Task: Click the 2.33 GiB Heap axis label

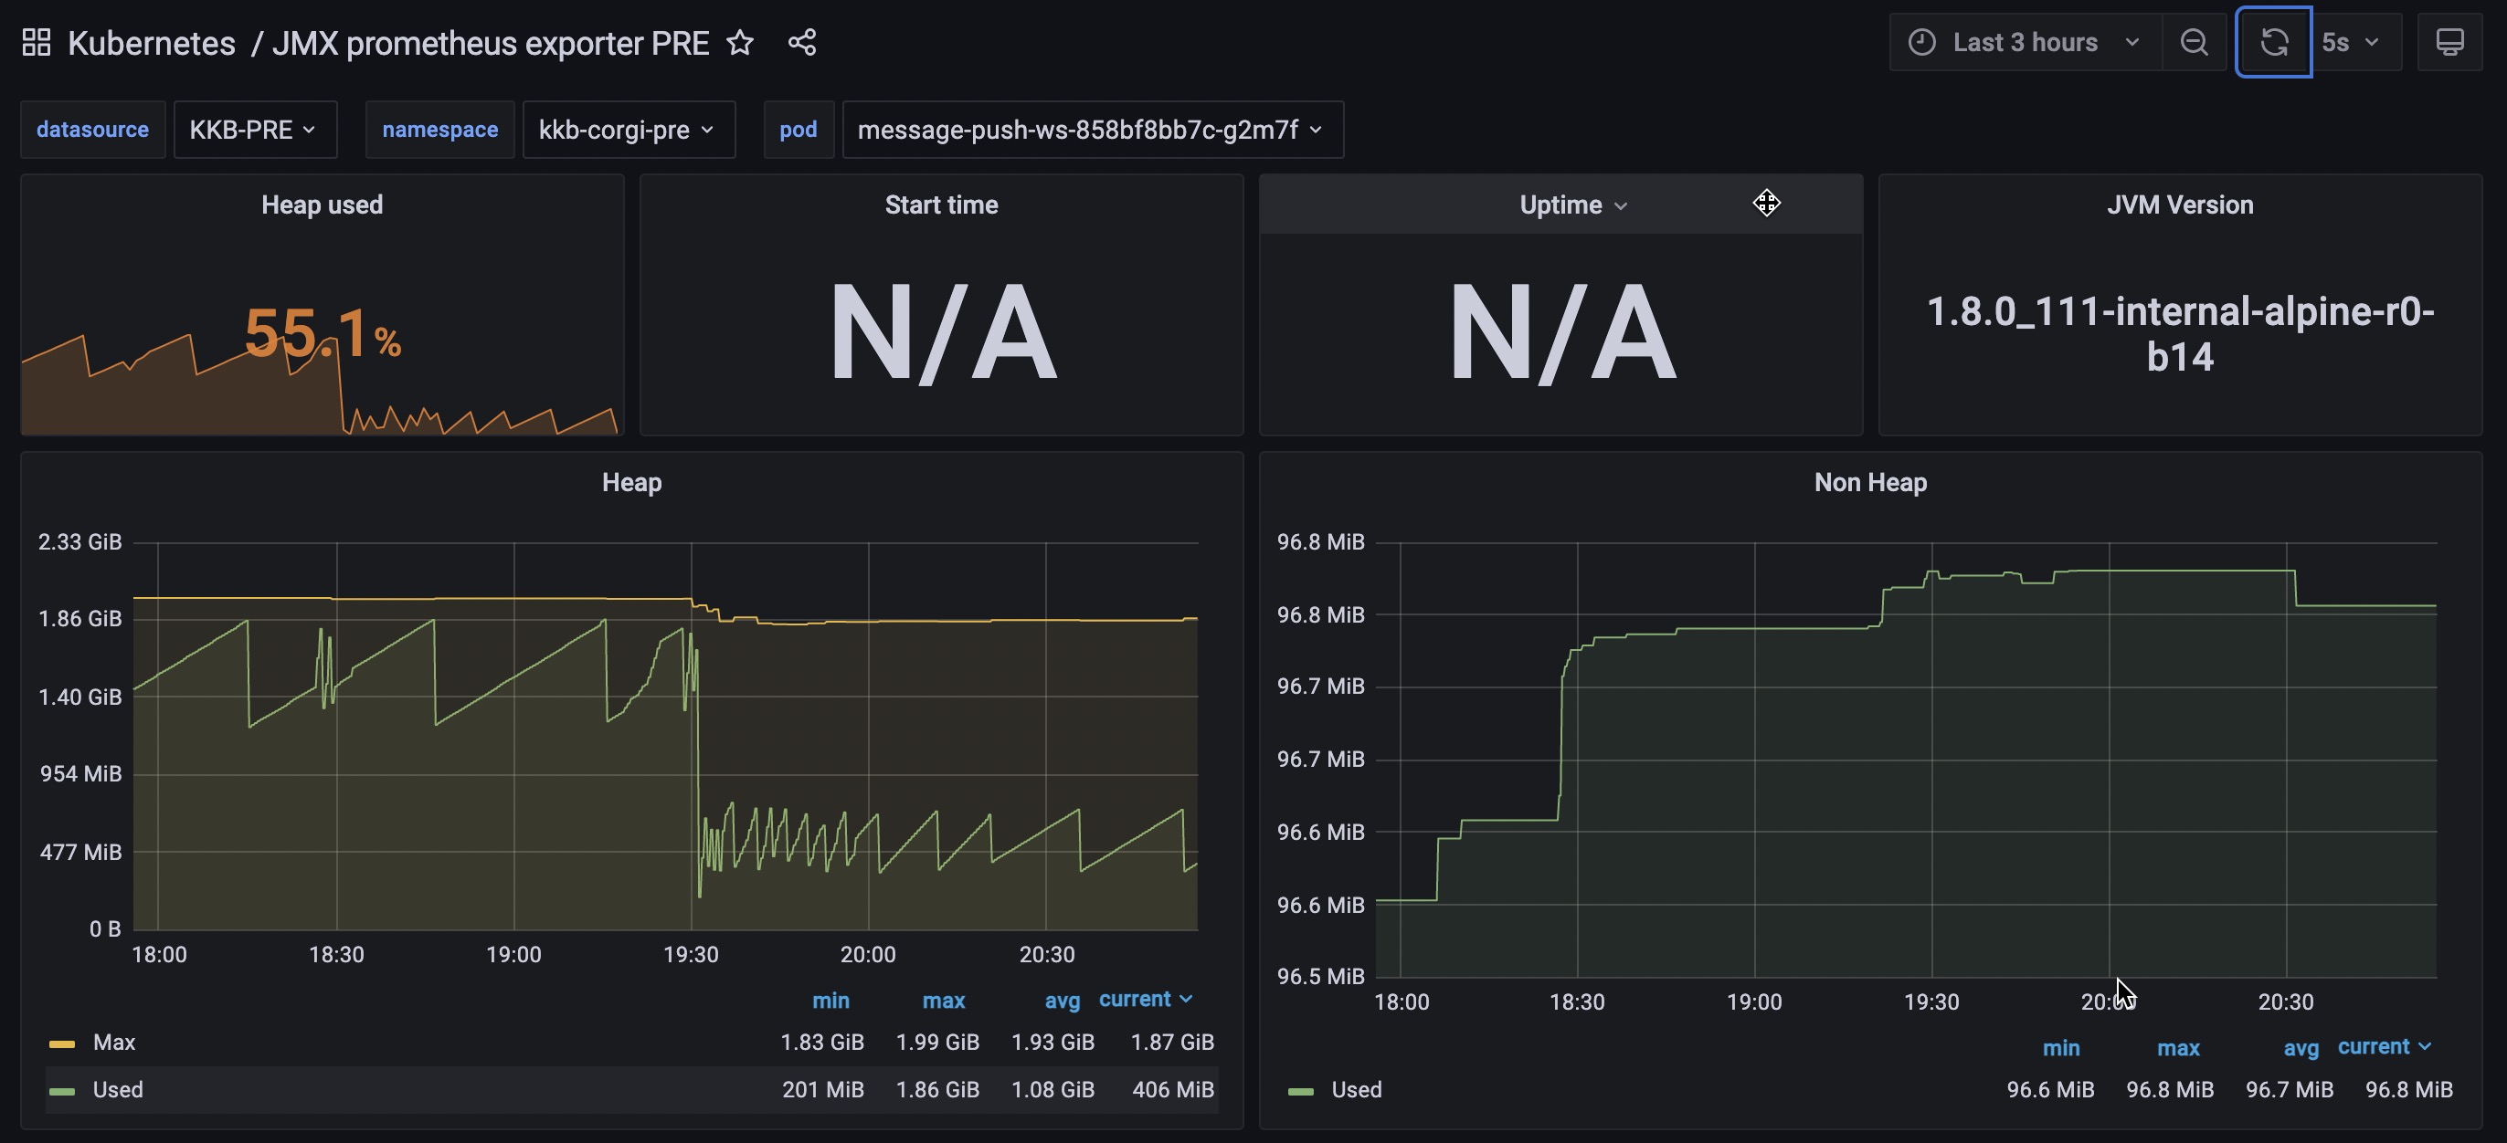Action: click(79, 542)
